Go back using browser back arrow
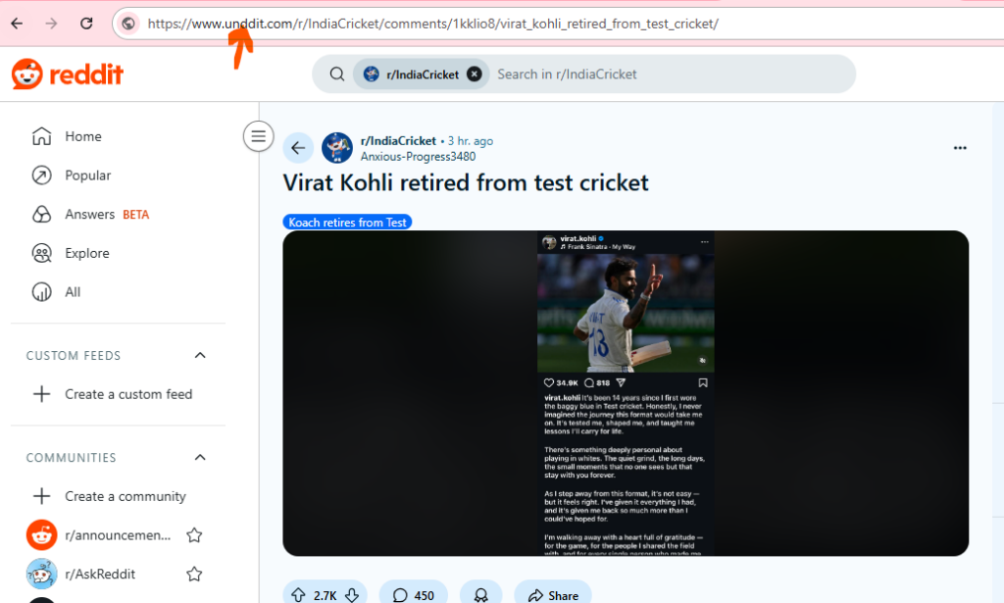Screen dimensions: 1004x603 coord(18,24)
